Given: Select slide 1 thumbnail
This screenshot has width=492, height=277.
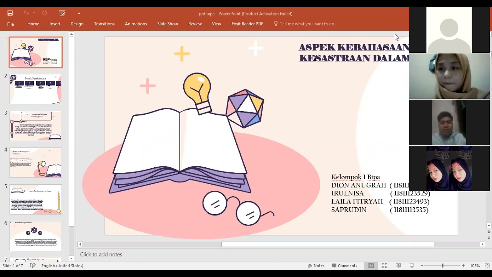Looking at the screenshot, I should coord(36,52).
